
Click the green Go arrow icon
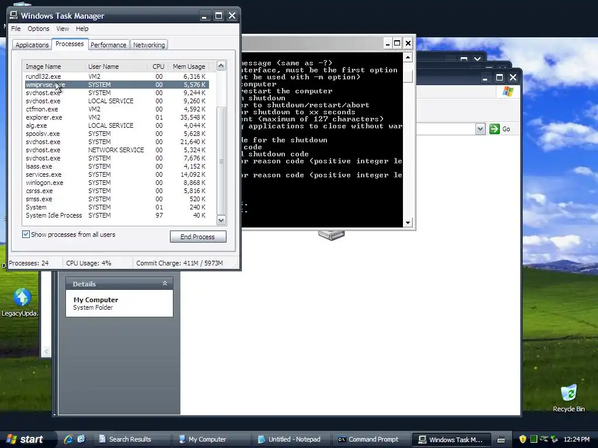pos(494,129)
